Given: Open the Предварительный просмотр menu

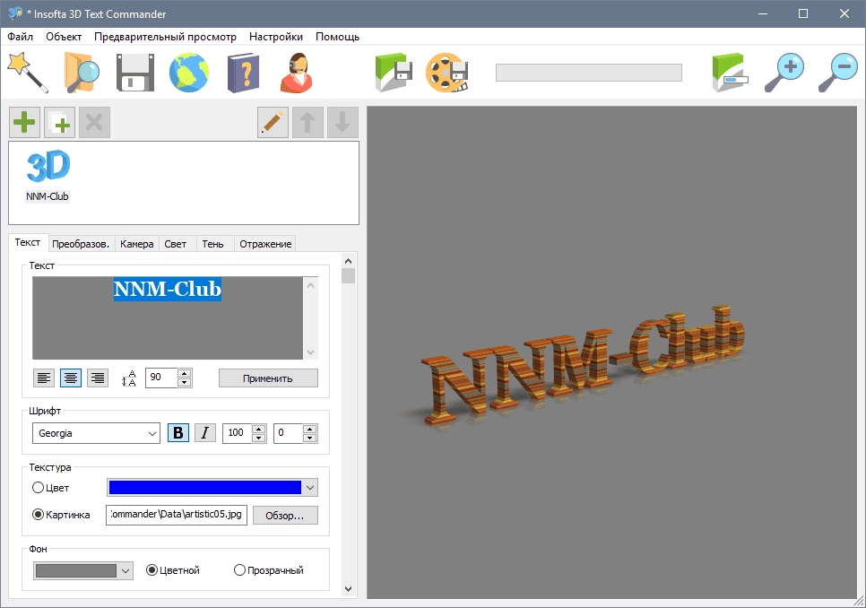Looking at the screenshot, I should click(x=165, y=37).
